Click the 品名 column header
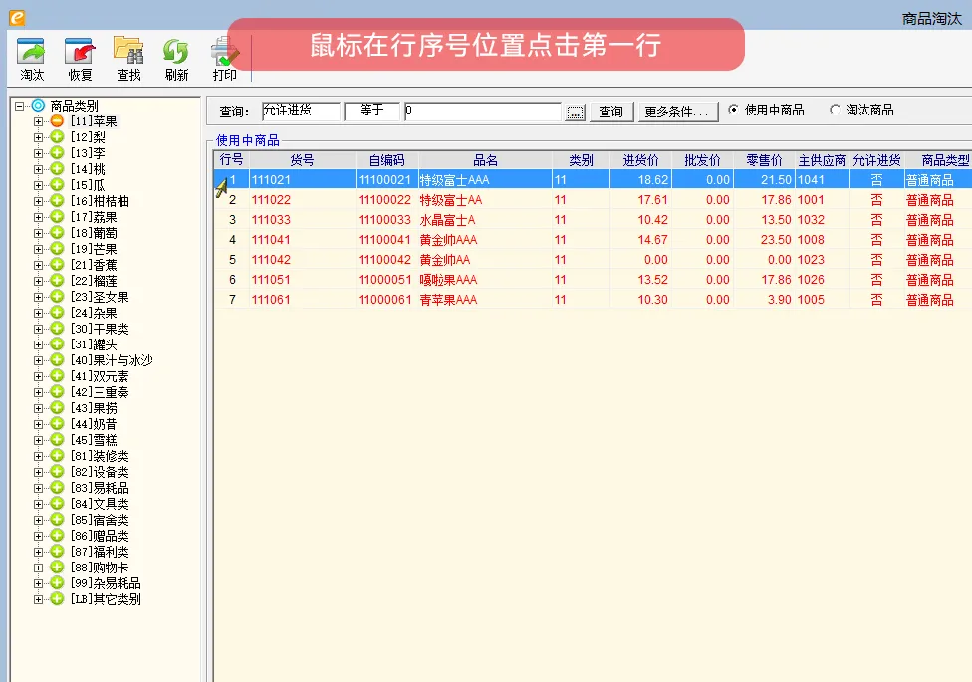 tap(485, 160)
